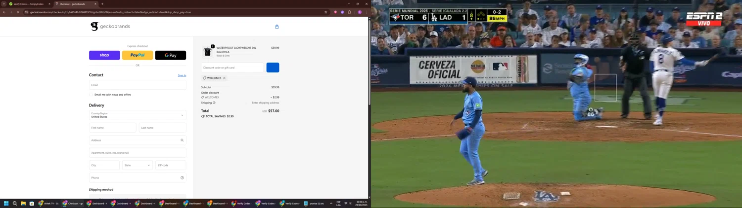Open Microsoft Store from the taskbar
Screen dimensions: 742x208
click(x=32, y=204)
